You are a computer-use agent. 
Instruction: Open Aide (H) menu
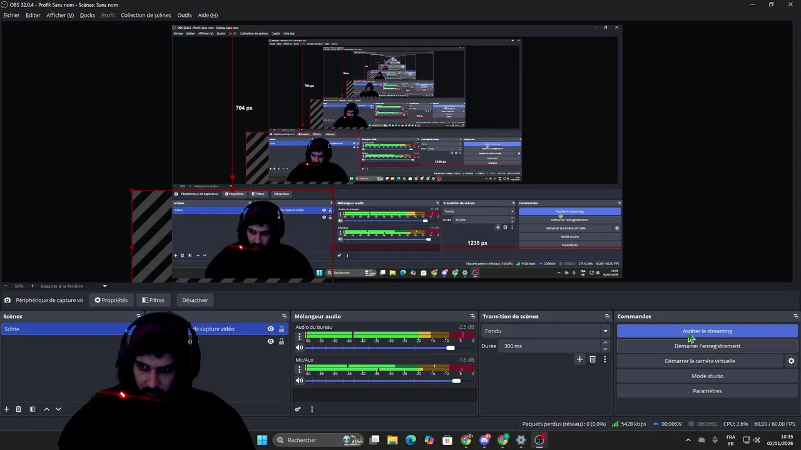(x=208, y=15)
